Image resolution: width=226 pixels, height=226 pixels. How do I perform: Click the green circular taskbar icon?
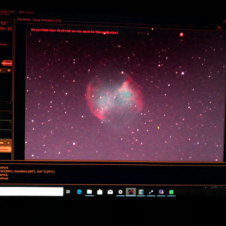(x=171, y=192)
